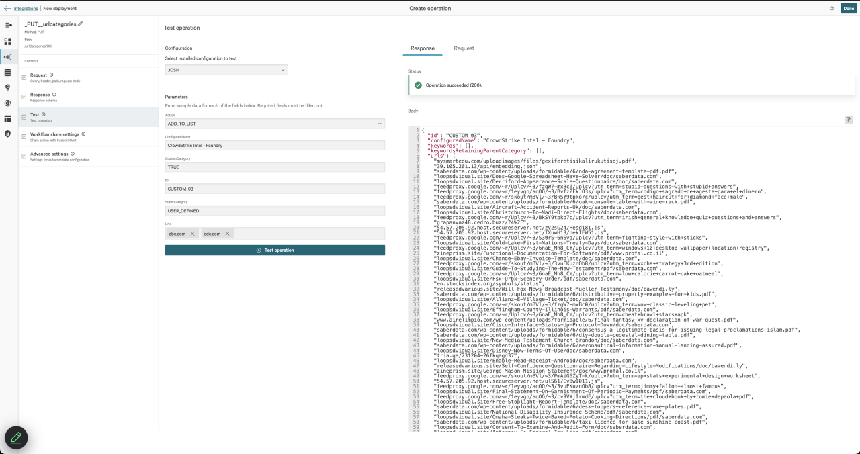Open the JOSH configuration dropdown

pos(226,70)
